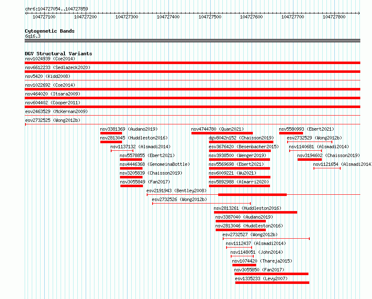Select nsv3055850 (Fan2017) label

tap(259, 270)
